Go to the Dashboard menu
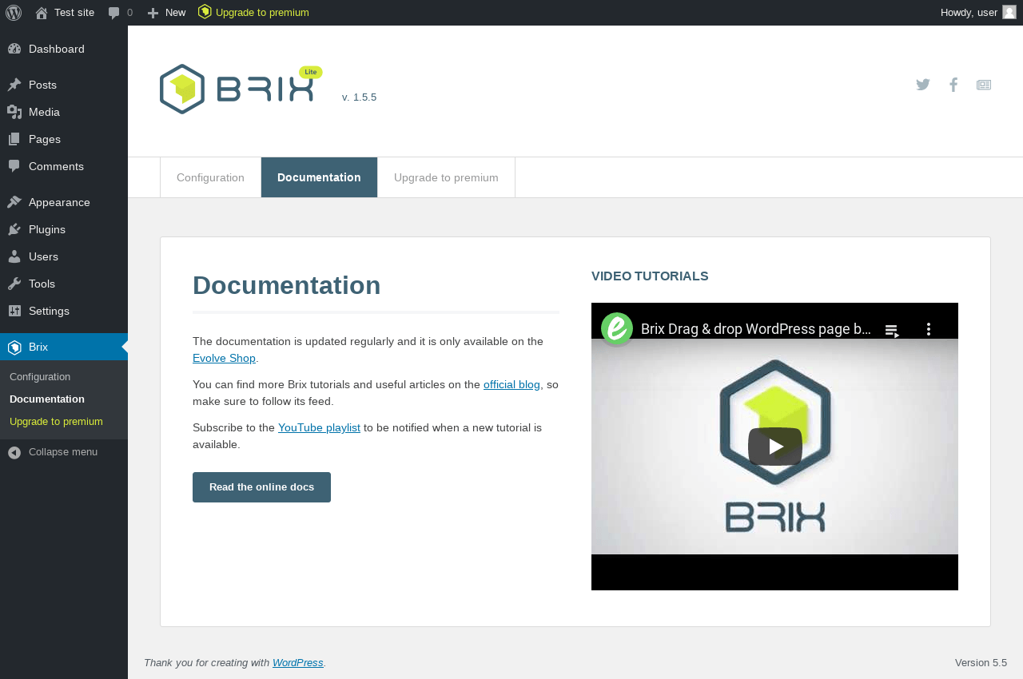 click(57, 49)
